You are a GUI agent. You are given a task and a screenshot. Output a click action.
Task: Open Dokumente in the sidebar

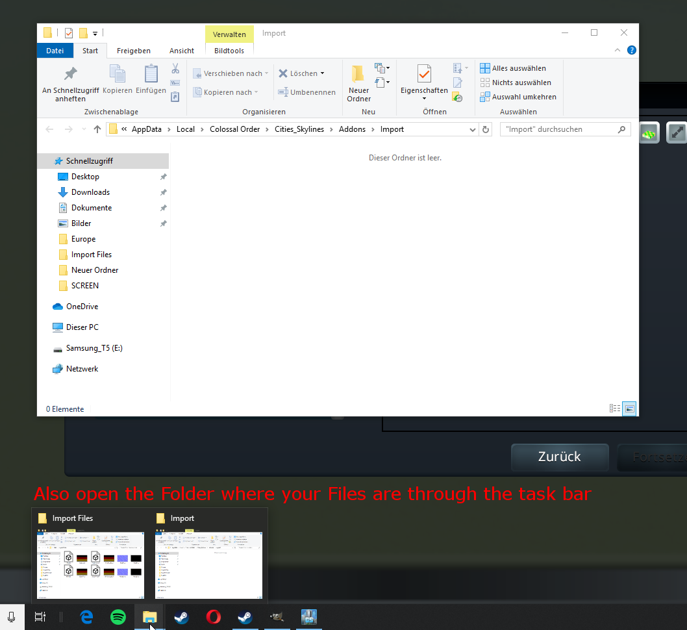point(92,208)
